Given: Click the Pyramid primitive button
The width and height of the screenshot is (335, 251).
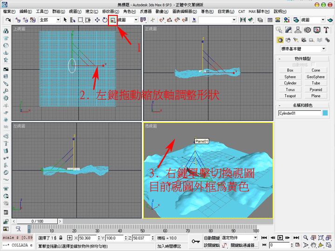Looking at the screenshot, I should 316,89.
